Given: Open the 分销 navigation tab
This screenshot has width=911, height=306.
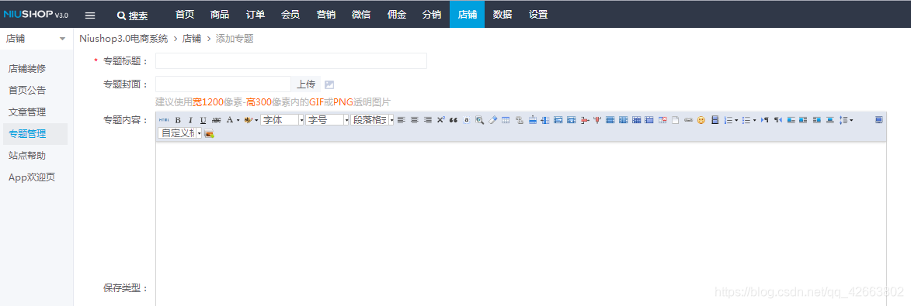Looking at the screenshot, I should pos(432,15).
